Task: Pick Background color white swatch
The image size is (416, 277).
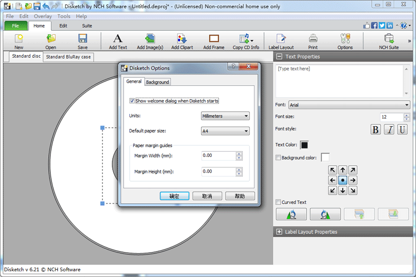Action: coord(325,157)
